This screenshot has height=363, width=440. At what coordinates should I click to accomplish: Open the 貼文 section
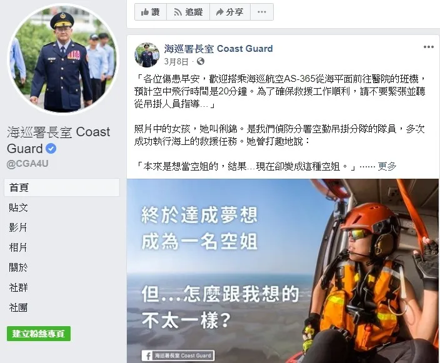coord(19,207)
